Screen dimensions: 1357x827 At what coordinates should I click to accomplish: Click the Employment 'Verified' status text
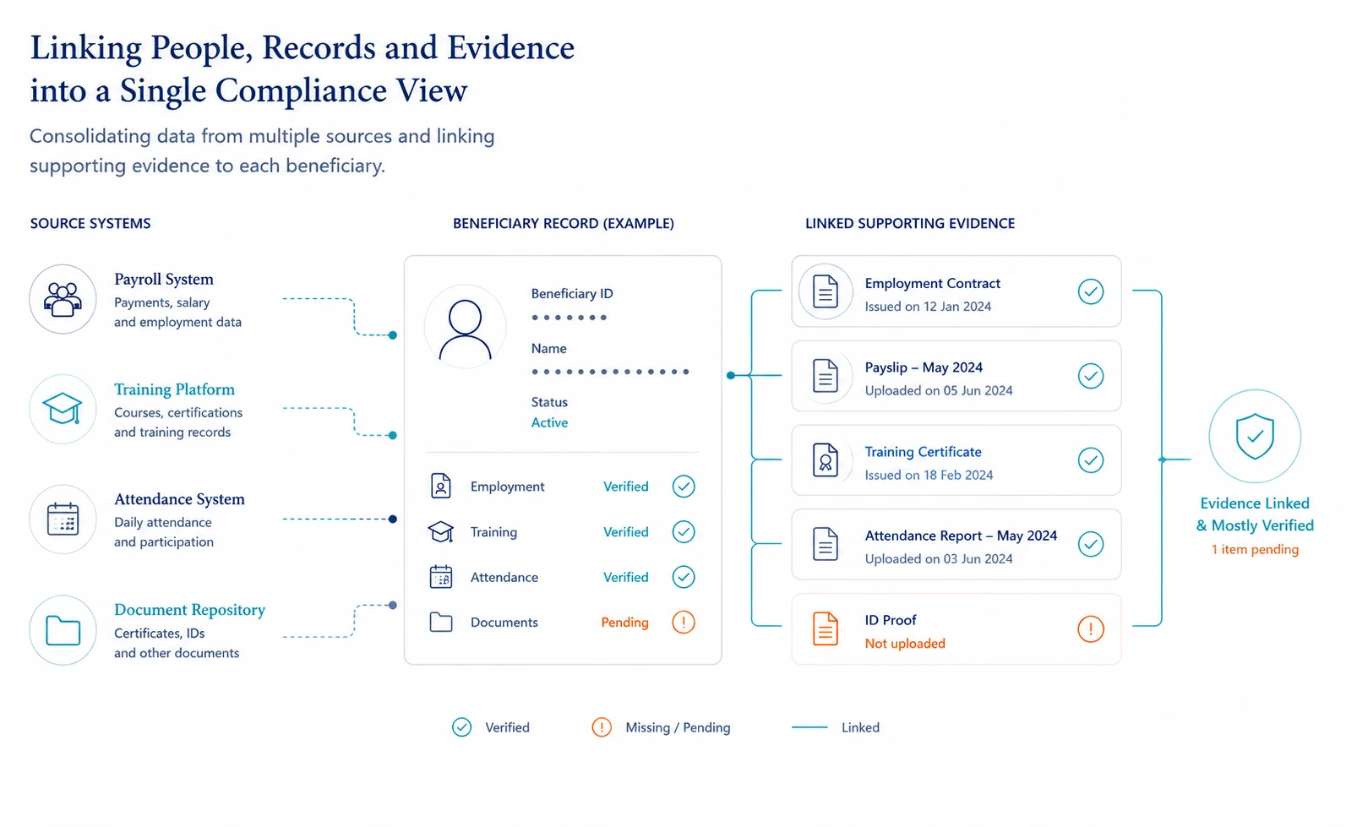point(626,487)
